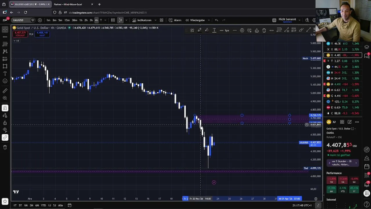Screen dimensions: 371x209
Task: Open more options in drawing toolbar
Action: pos(272,30)
